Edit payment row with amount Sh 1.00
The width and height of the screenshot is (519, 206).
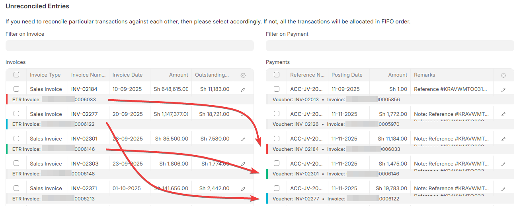(503, 89)
